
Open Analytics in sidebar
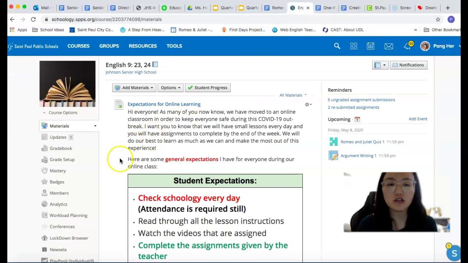58,204
